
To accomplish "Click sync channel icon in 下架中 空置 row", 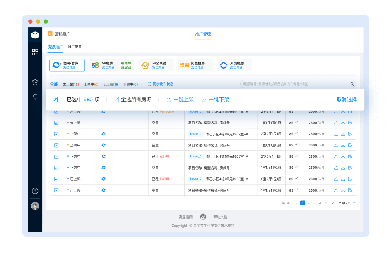I will tap(103, 168).
